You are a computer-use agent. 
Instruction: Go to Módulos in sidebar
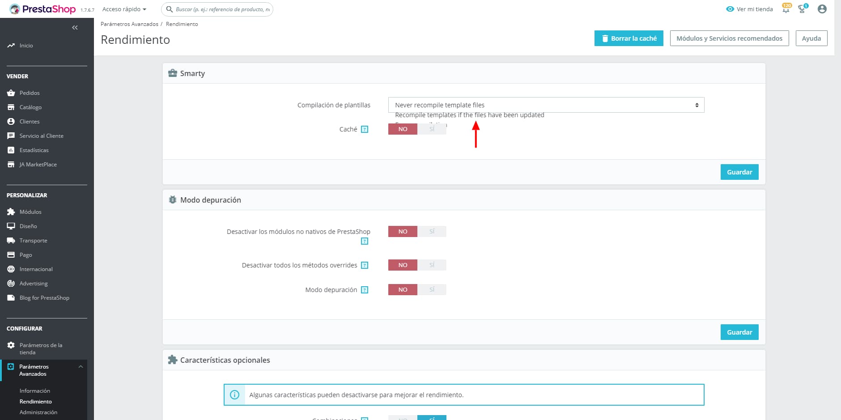(x=30, y=212)
